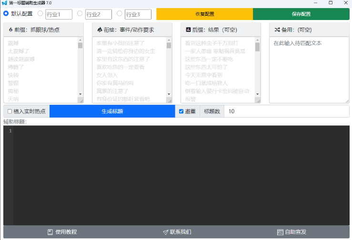The width and height of the screenshot is (352, 240).
Task: Click the scrollbar thumb in 后缀 list
Action: click(x=258, y=47)
